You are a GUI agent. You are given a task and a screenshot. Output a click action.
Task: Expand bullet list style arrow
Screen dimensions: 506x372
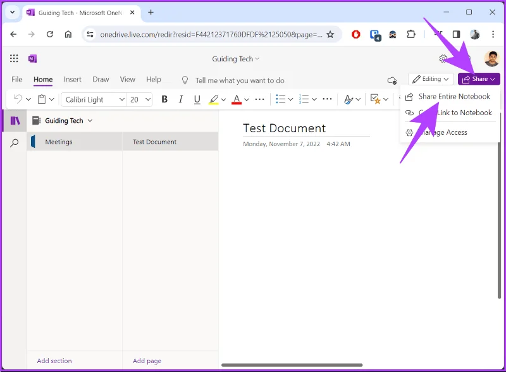point(290,99)
